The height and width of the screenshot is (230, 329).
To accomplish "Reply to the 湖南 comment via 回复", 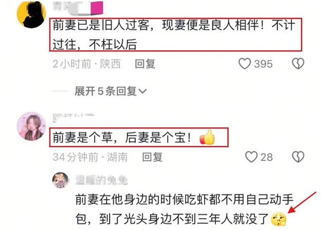I will click(152, 157).
